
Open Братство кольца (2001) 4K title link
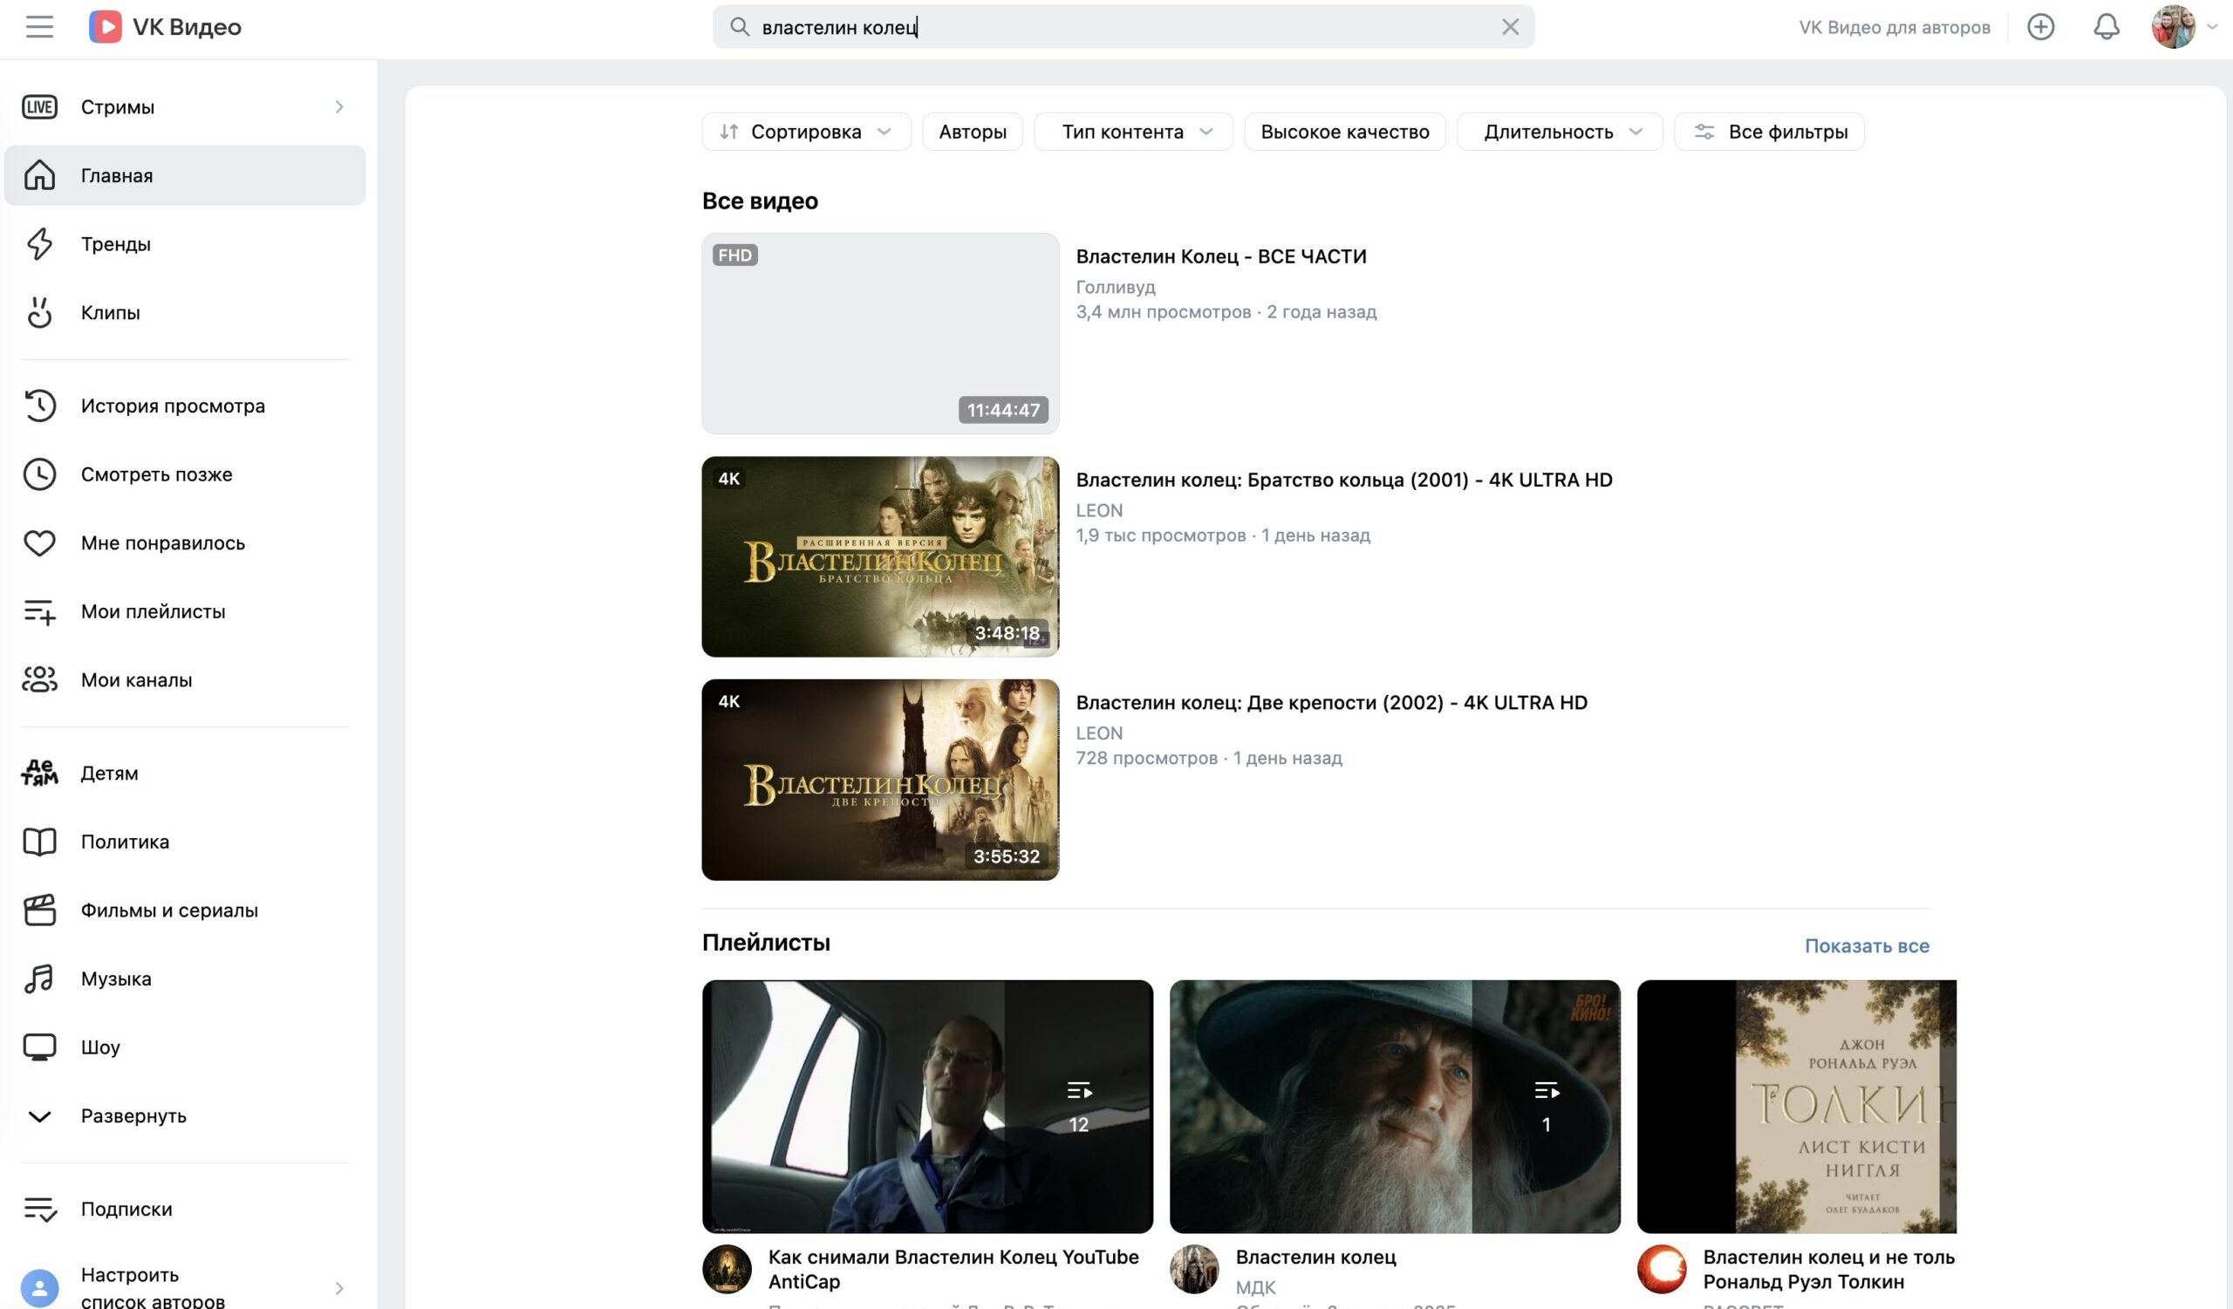click(1343, 479)
